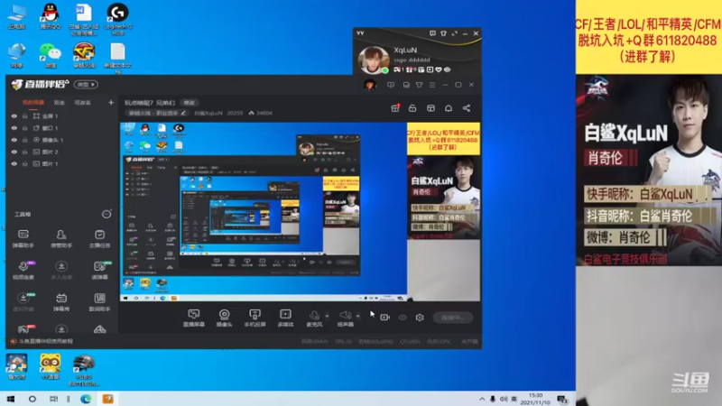Open the 腾讯QQ desktop shortcut
The height and width of the screenshot is (406, 722).
(x=51, y=16)
